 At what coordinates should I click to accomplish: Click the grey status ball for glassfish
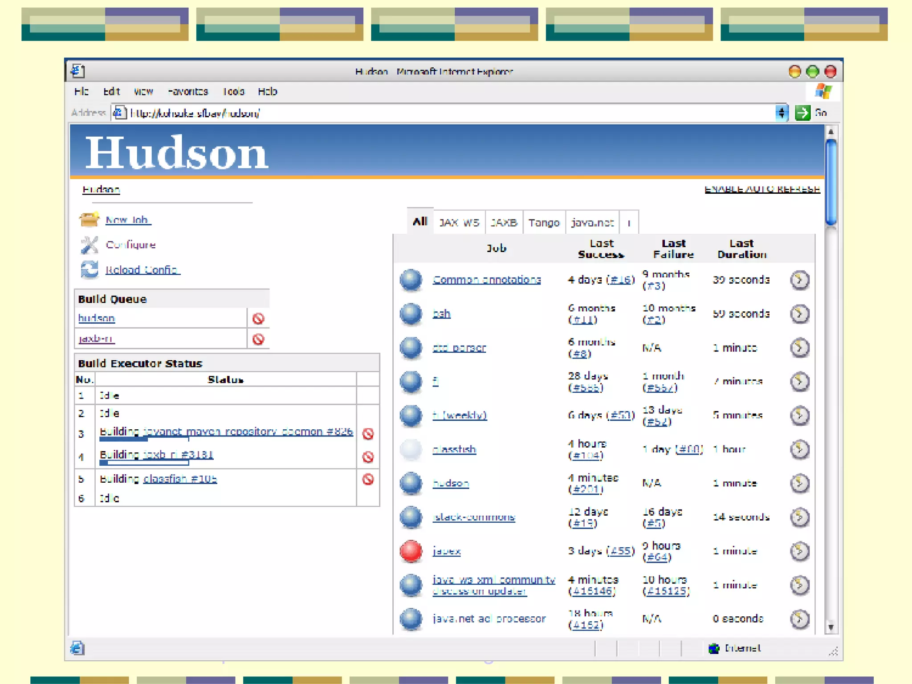[411, 449]
